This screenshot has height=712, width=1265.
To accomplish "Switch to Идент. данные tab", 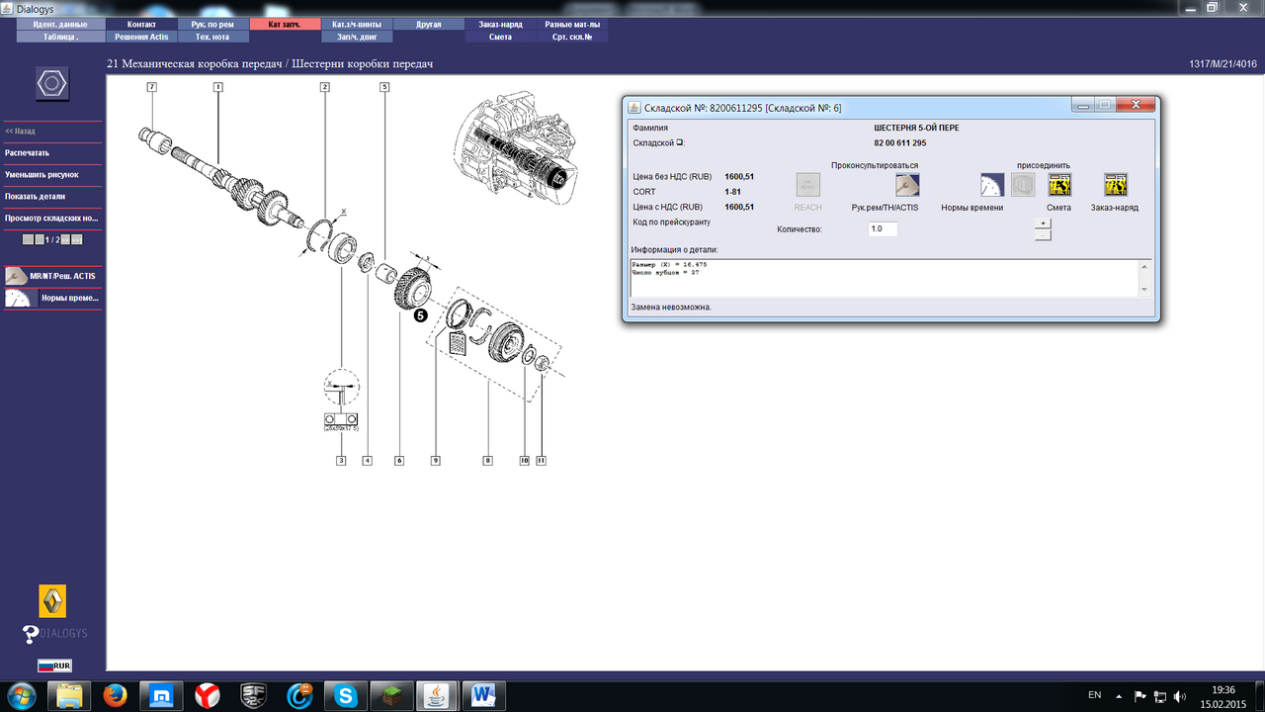I will click(59, 24).
